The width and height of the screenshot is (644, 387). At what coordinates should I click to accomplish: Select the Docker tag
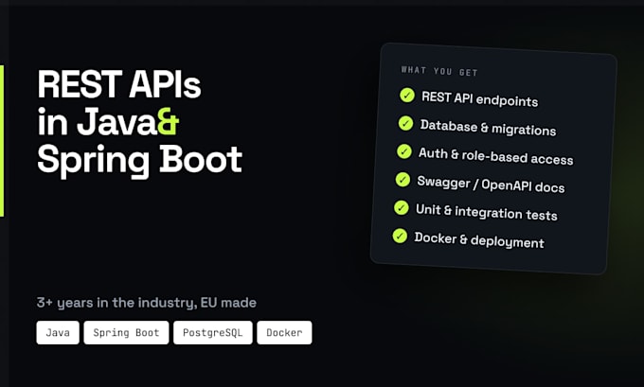click(x=284, y=332)
